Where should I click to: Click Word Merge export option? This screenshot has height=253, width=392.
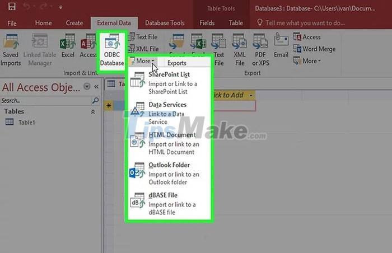coord(315,49)
